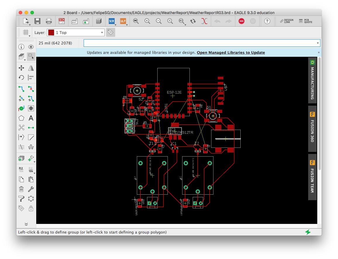Click the factory icon with green arrow
Viewport: 338px width, 259px height.
(x=86, y=21)
